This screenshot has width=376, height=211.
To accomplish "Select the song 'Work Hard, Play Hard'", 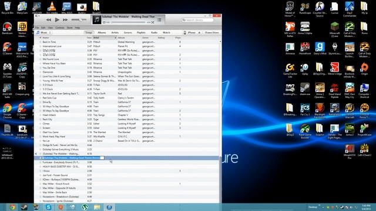I will [54, 137].
